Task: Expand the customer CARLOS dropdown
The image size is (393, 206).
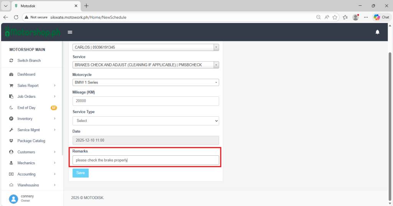Action: tap(145, 47)
